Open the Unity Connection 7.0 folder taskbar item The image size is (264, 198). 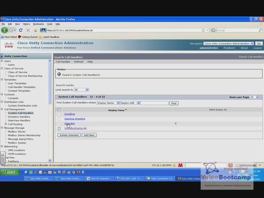coord(160,179)
